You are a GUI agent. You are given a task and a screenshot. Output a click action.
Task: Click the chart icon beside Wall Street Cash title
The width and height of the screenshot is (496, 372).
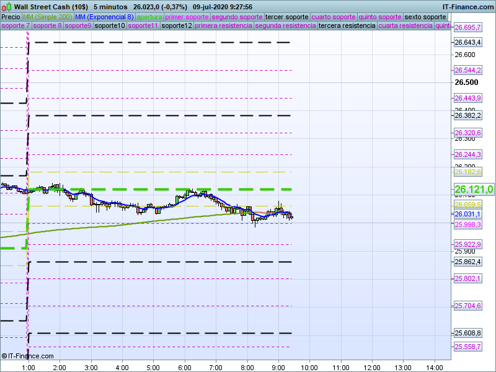coord(6,6)
